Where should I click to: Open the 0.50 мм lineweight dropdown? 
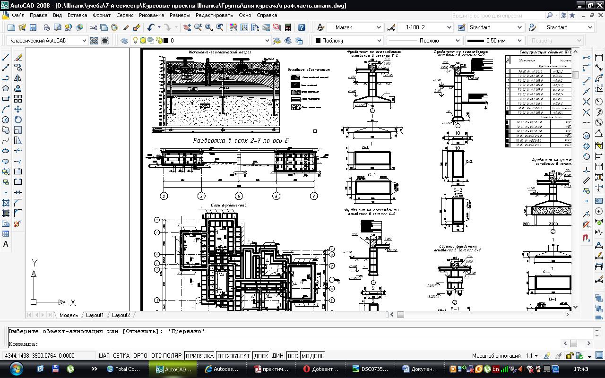click(494, 41)
